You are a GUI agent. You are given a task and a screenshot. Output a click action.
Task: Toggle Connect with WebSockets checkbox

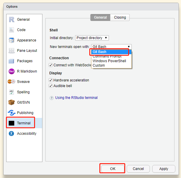[x=51, y=65]
